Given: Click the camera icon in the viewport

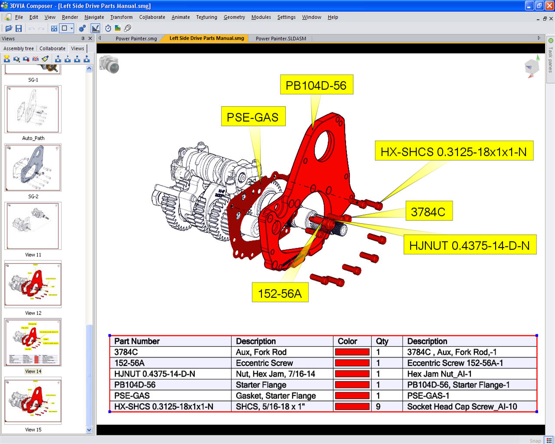Looking at the screenshot, I should [x=109, y=65].
